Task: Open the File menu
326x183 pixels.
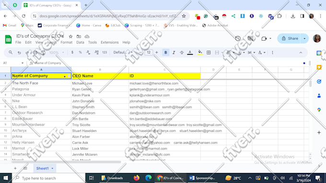Action: 18,42
